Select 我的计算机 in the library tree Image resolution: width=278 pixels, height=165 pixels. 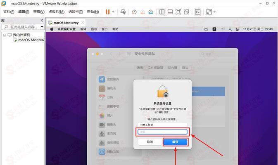(x=21, y=35)
